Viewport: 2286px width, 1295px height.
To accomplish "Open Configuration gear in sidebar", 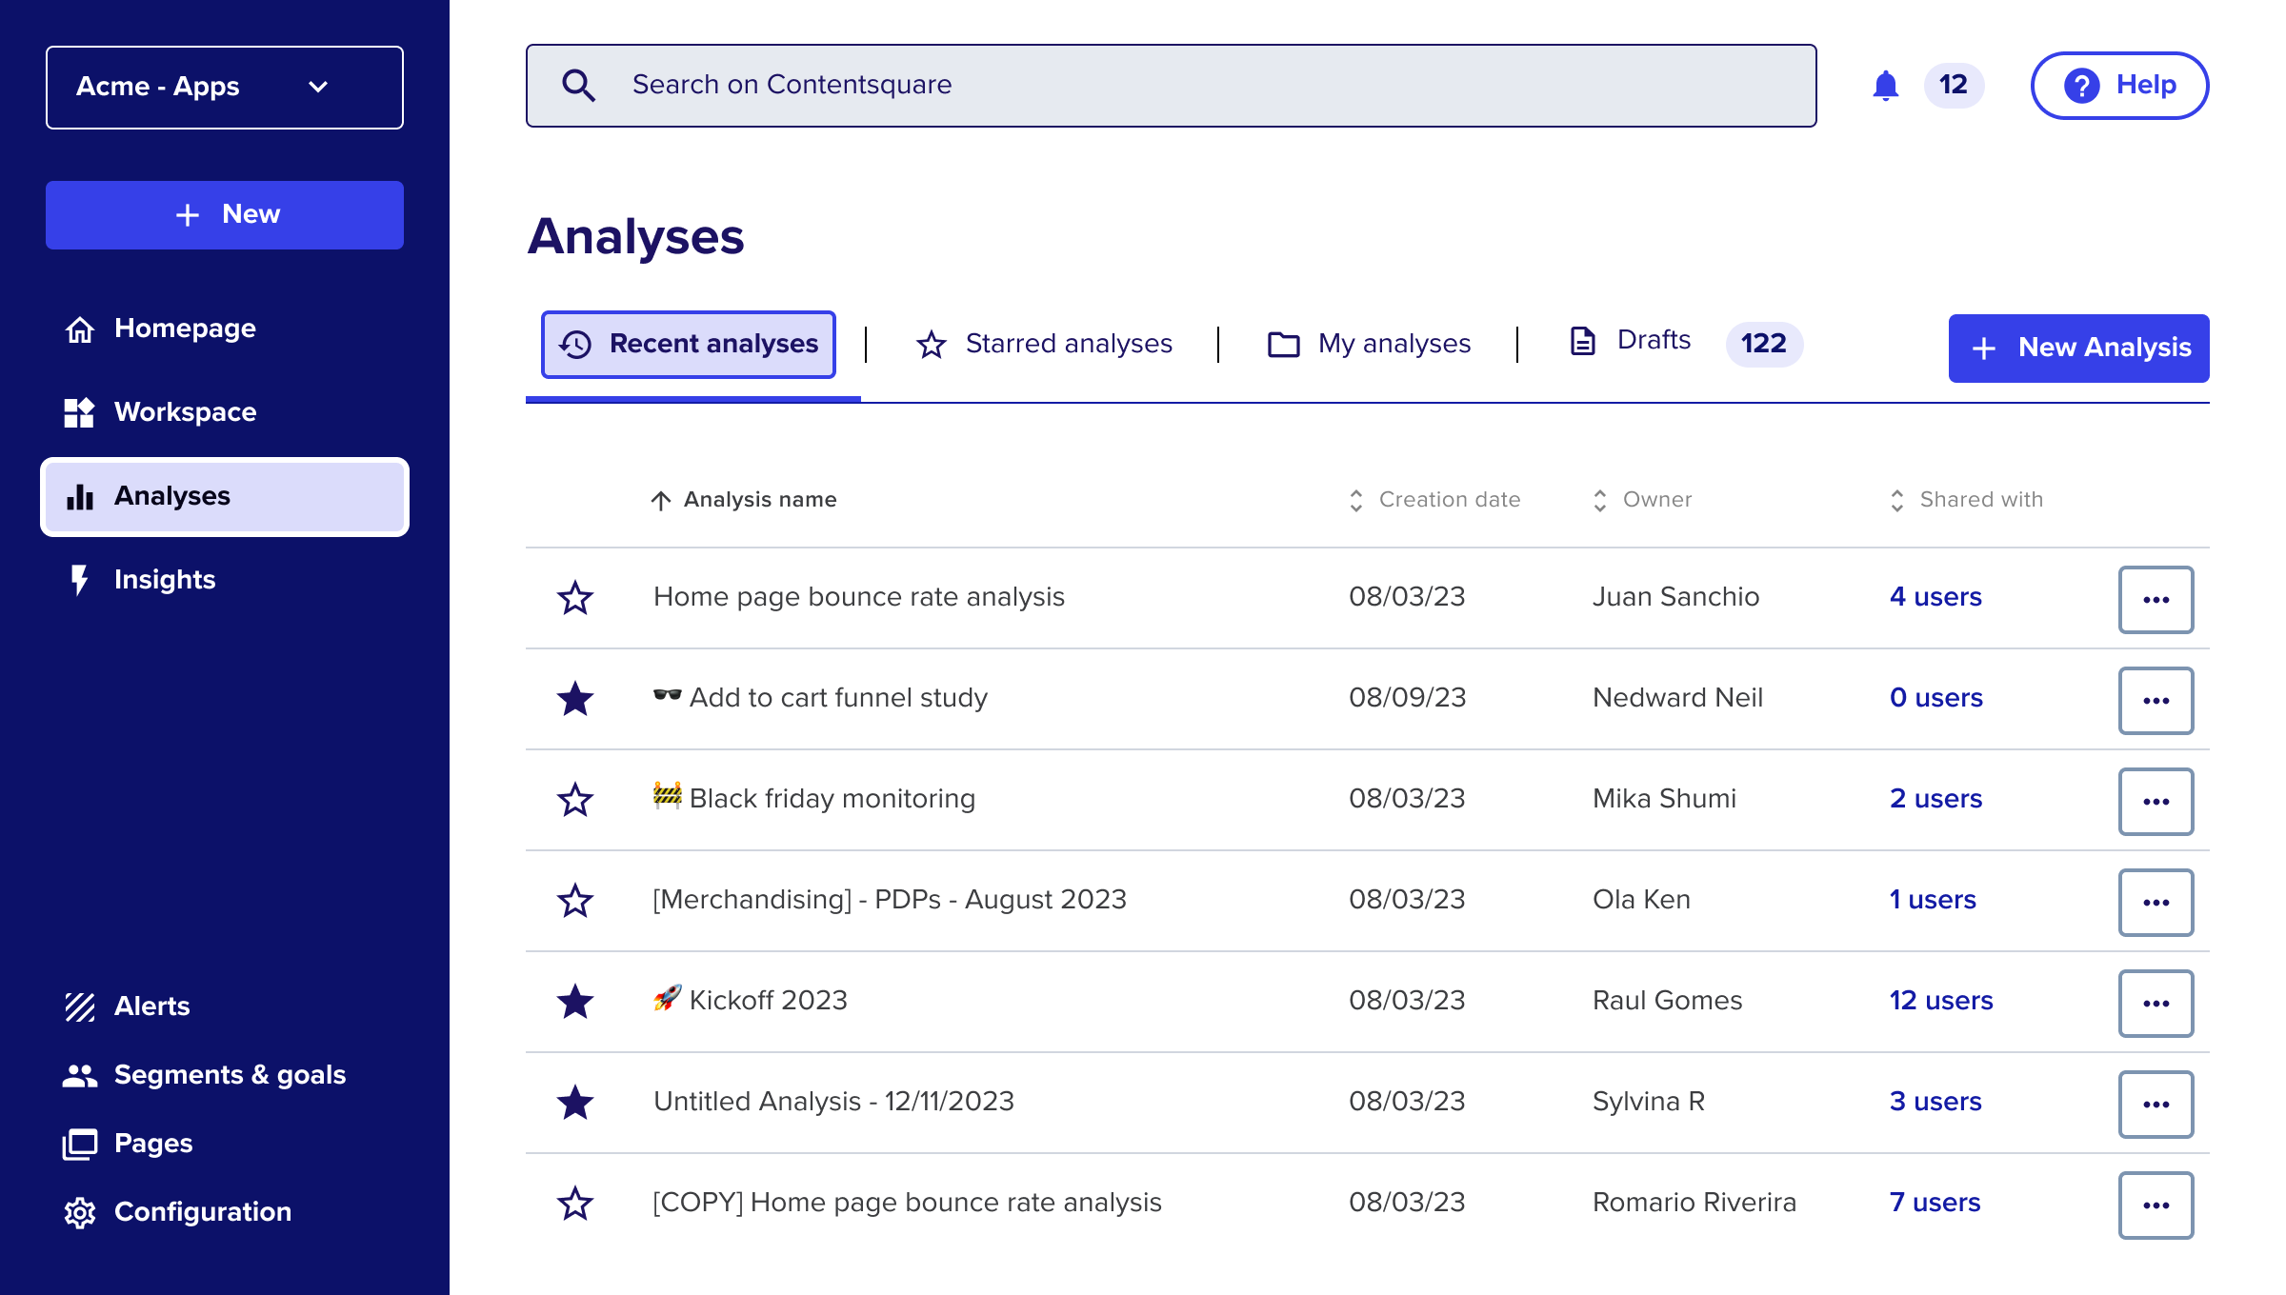I will coord(80,1212).
